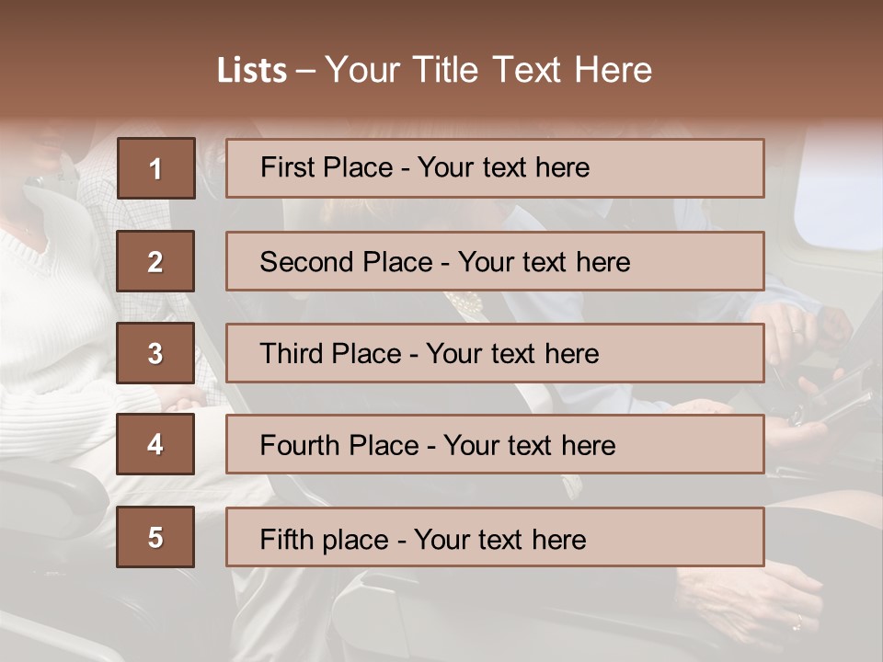Click the brown number 3 box

[156, 353]
